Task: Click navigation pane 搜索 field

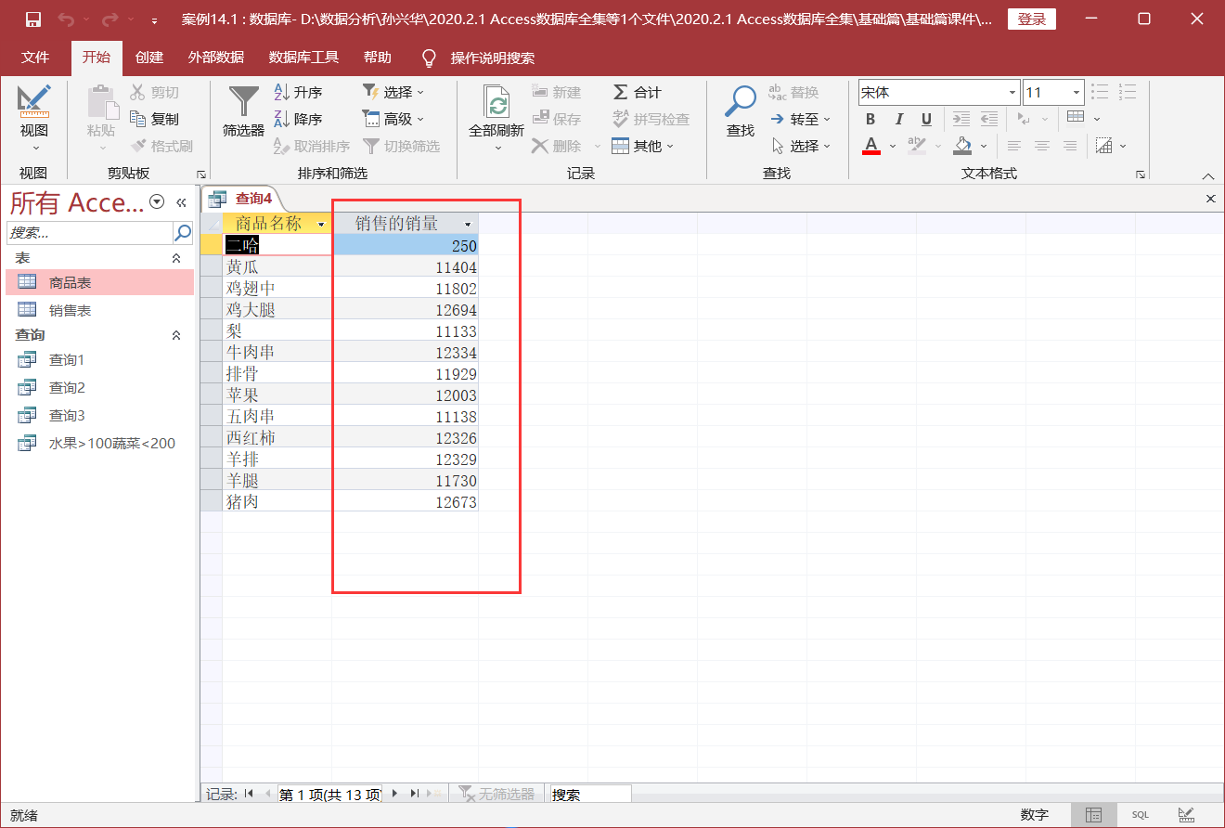Action: click(x=90, y=232)
